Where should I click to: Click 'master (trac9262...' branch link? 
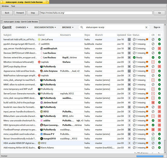(x=105, y=148)
